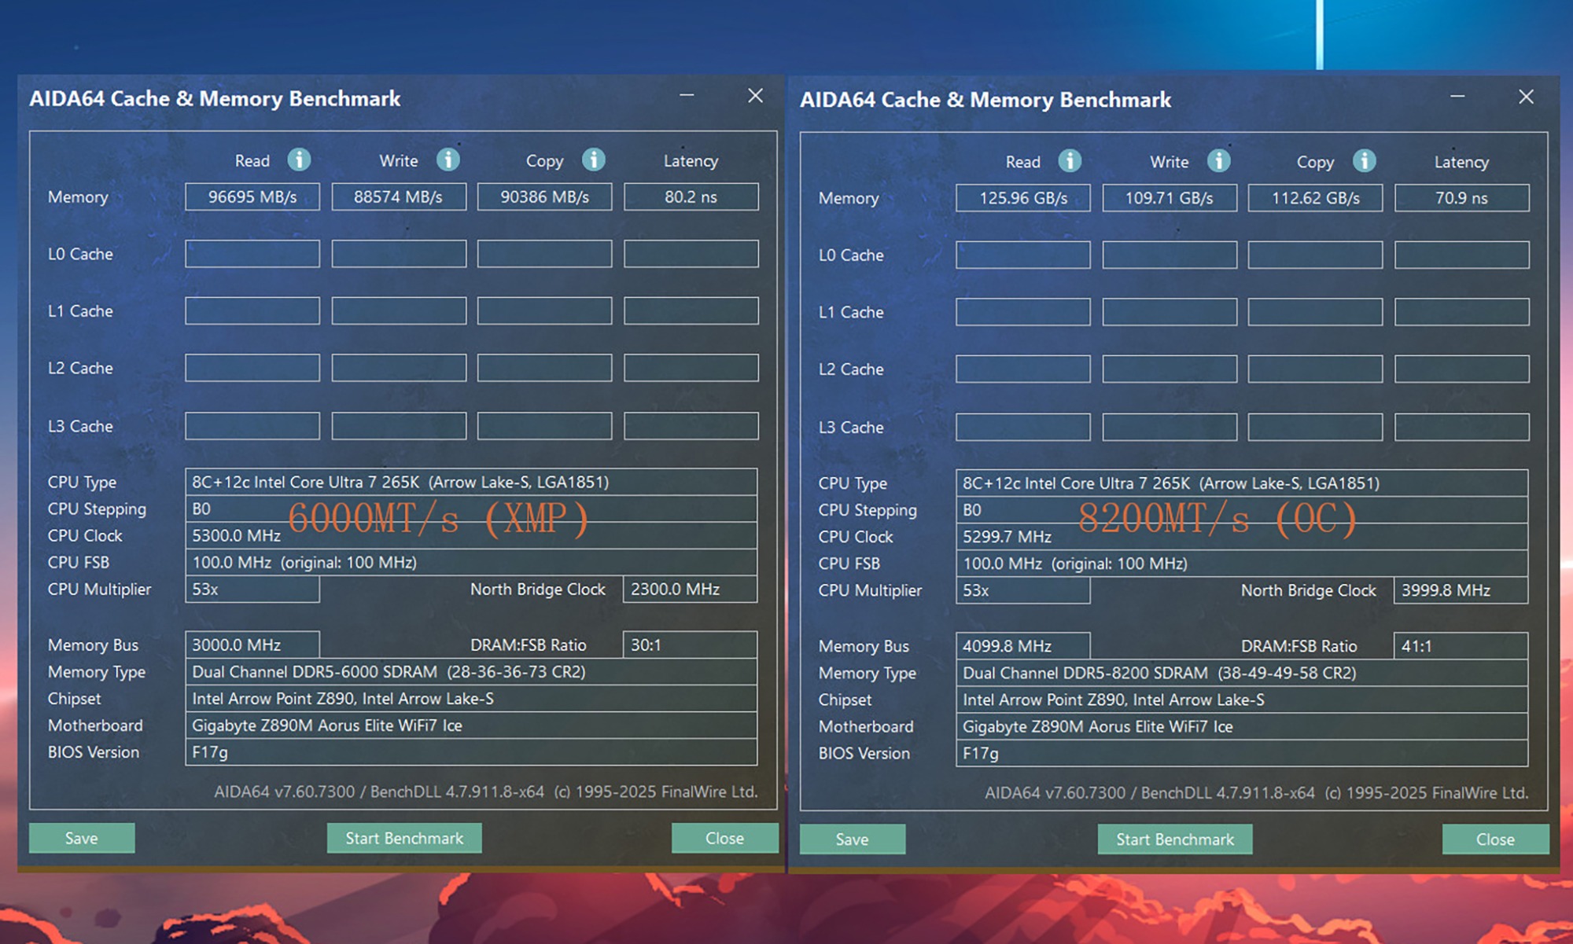Select the 70.9 ns memory latency field

coord(1461,198)
